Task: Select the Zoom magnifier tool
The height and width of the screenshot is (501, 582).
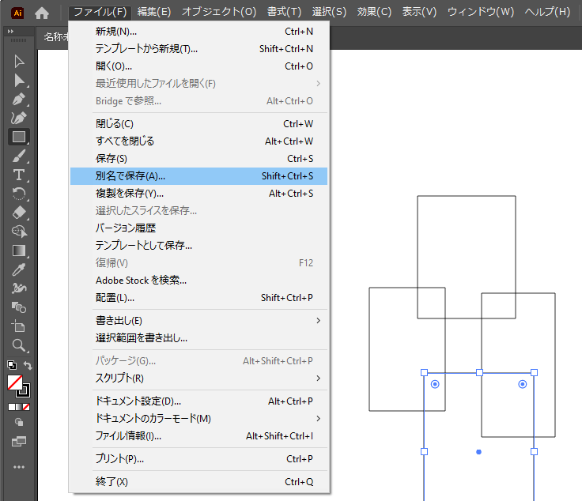Action: 19,345
